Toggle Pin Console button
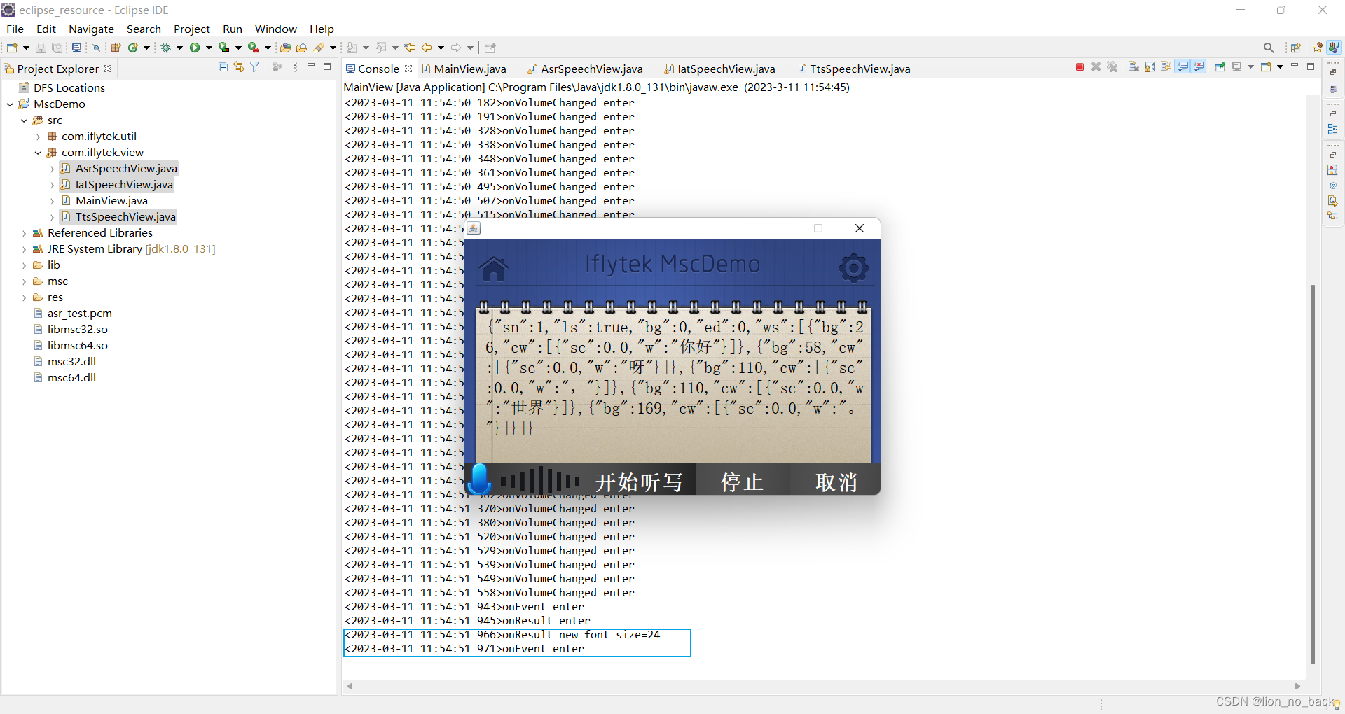The image size is (1345, 714). point(1220,66)
